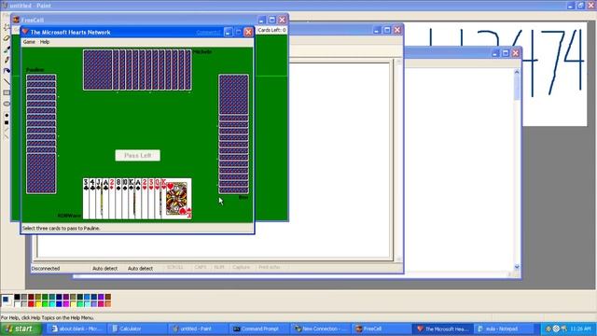Select the Rectangle tool in Paint
The height and width of the screenshot is (336, 597).
pos(7,92)
